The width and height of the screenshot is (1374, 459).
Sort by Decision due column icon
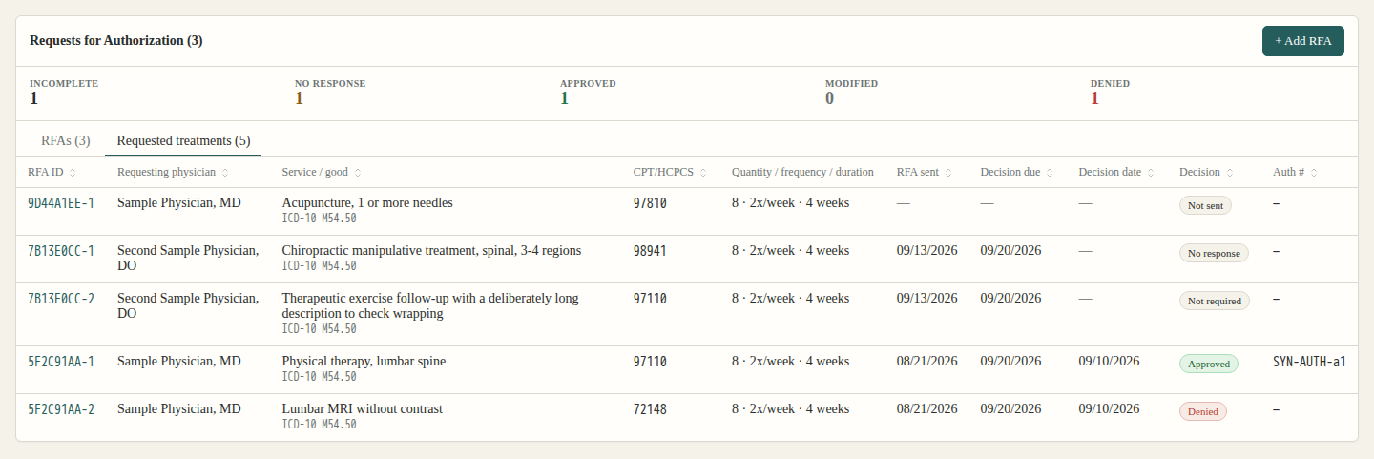click(x=1050, y=173)
